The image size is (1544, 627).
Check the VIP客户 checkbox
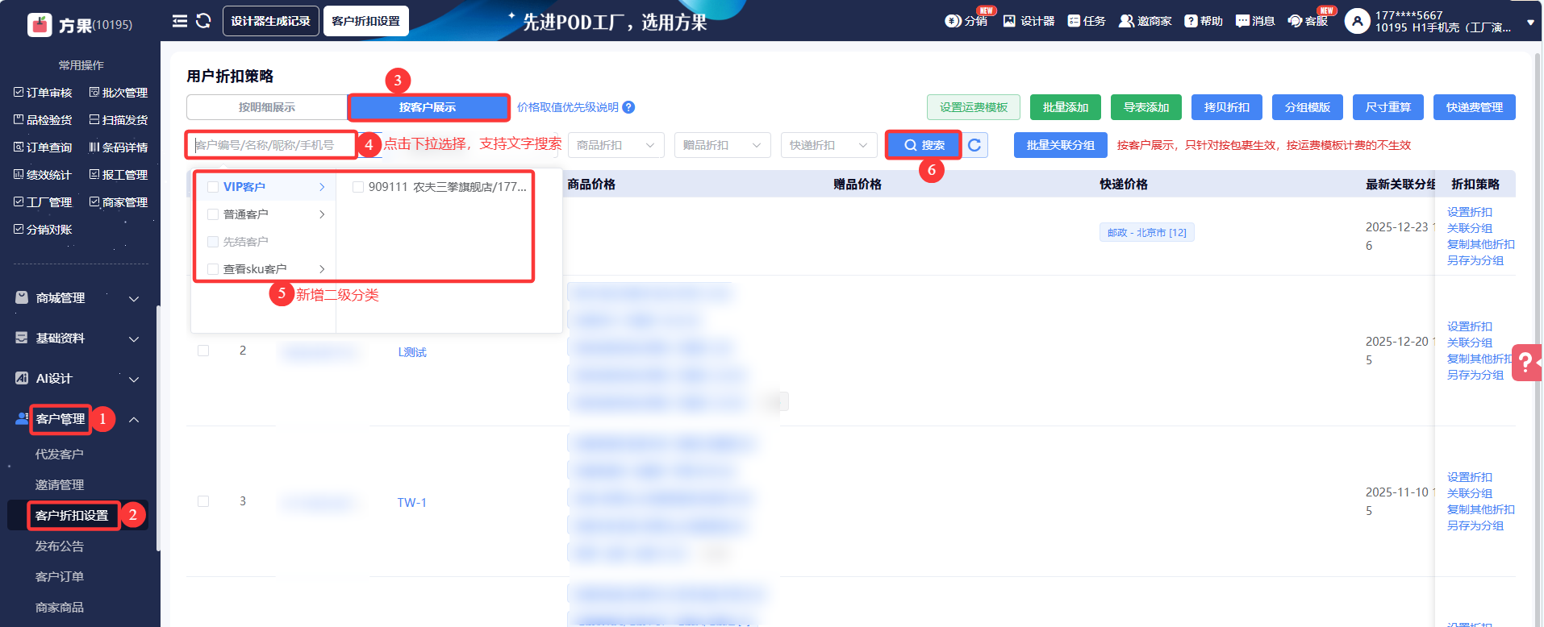(x=213, y=187)
